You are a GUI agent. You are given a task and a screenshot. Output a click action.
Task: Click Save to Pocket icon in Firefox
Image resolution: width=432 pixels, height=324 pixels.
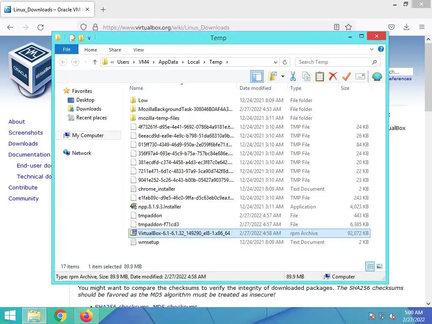[x=391, y=27]
